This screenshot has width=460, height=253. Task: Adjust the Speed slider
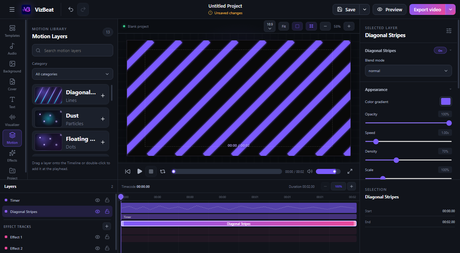click(x=408, y=142)
